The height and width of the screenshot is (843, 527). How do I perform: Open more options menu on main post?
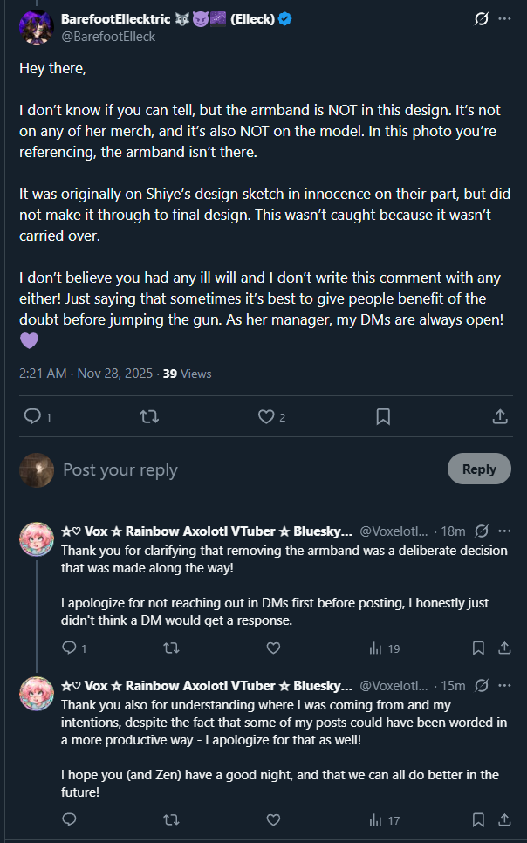pos(505,18)
